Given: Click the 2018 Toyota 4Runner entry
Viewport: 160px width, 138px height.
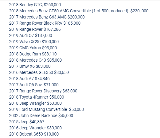Looking at the screenshot, I should pyautogui.click(x=37, y=97).
